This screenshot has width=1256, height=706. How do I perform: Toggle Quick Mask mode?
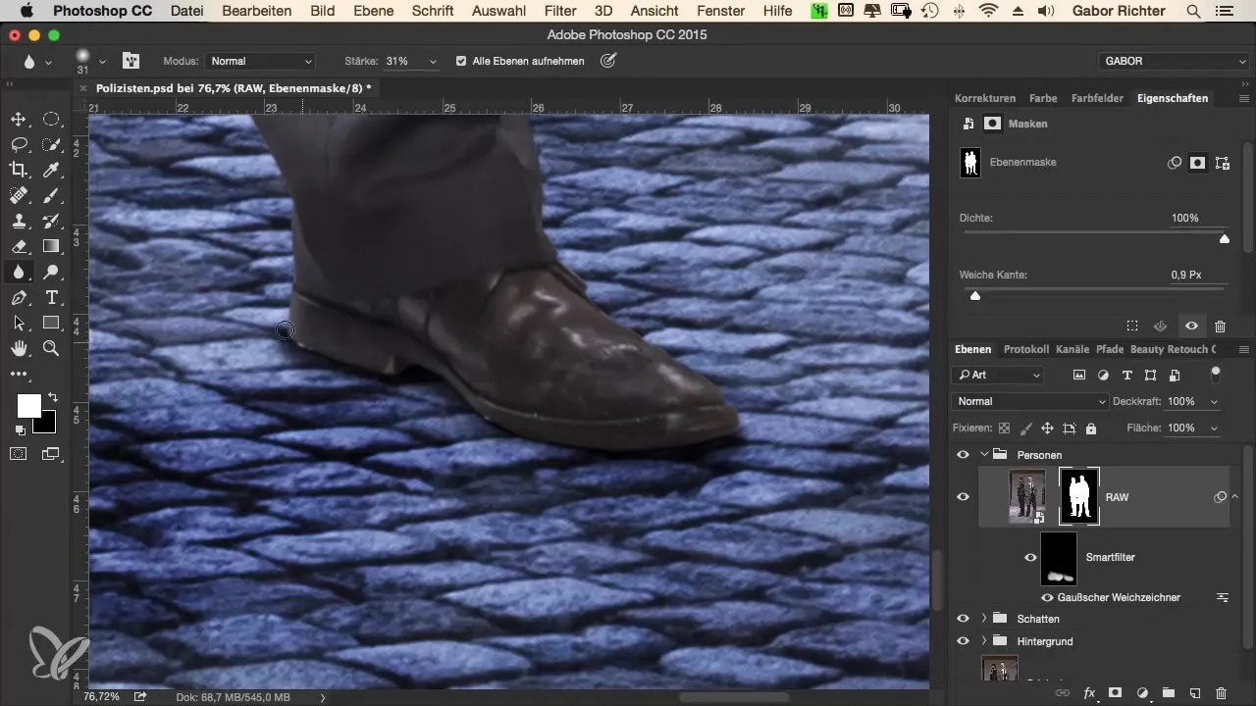point(19,454)
